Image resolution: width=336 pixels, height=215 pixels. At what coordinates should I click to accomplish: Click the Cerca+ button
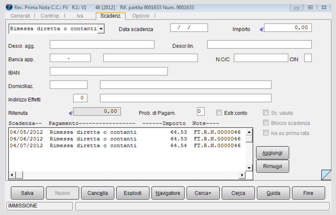click(203, 193)
